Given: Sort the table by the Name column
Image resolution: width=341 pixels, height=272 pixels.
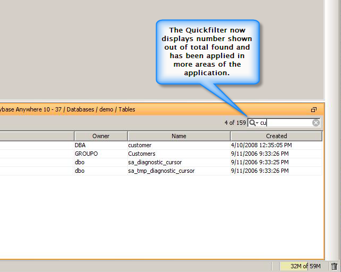Looking at the screenshot, I should tap(179, 136).
